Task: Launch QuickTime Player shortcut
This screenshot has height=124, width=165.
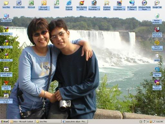Action: (157, 72)
